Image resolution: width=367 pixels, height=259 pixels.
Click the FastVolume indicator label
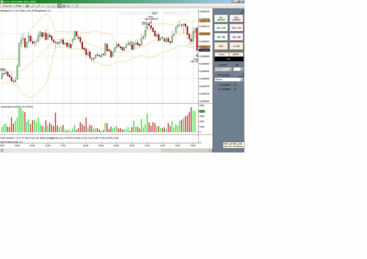pos(60,138)
